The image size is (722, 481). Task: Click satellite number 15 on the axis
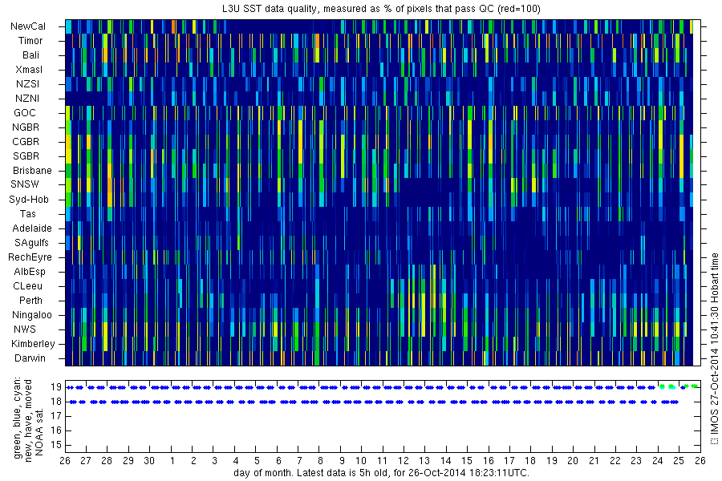[x=56, y=445]
